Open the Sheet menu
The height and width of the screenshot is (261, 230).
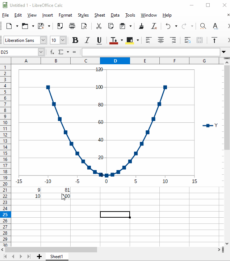[100, 15]
